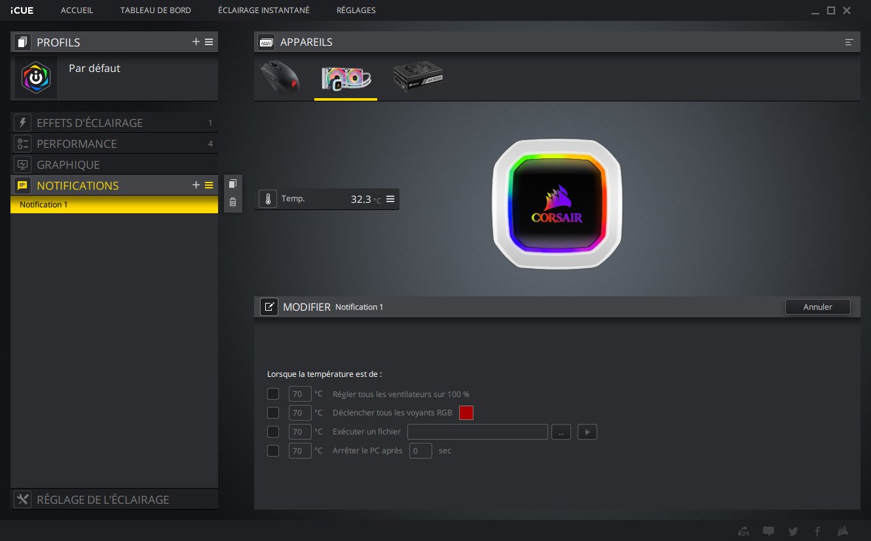Select Notification 1 in the list

(x=114, y=205)
